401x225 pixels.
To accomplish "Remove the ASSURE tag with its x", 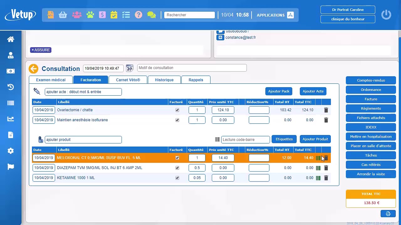I will pyautogui.click(x=33, y=50).
